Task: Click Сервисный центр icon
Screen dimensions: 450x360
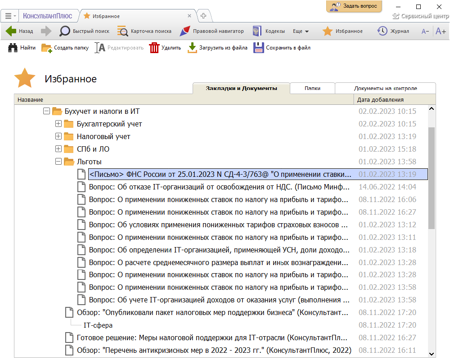Action: click(396, 16)
